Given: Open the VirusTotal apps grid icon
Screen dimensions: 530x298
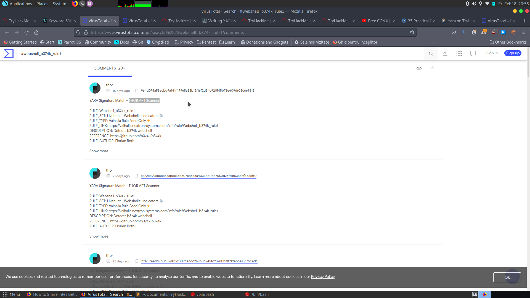Looking at the screenshot, I should coord(459,54).
